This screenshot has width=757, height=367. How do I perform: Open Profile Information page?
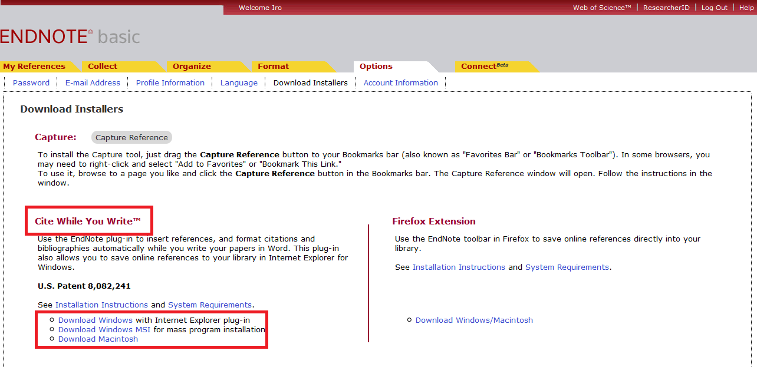pos(170,83)
